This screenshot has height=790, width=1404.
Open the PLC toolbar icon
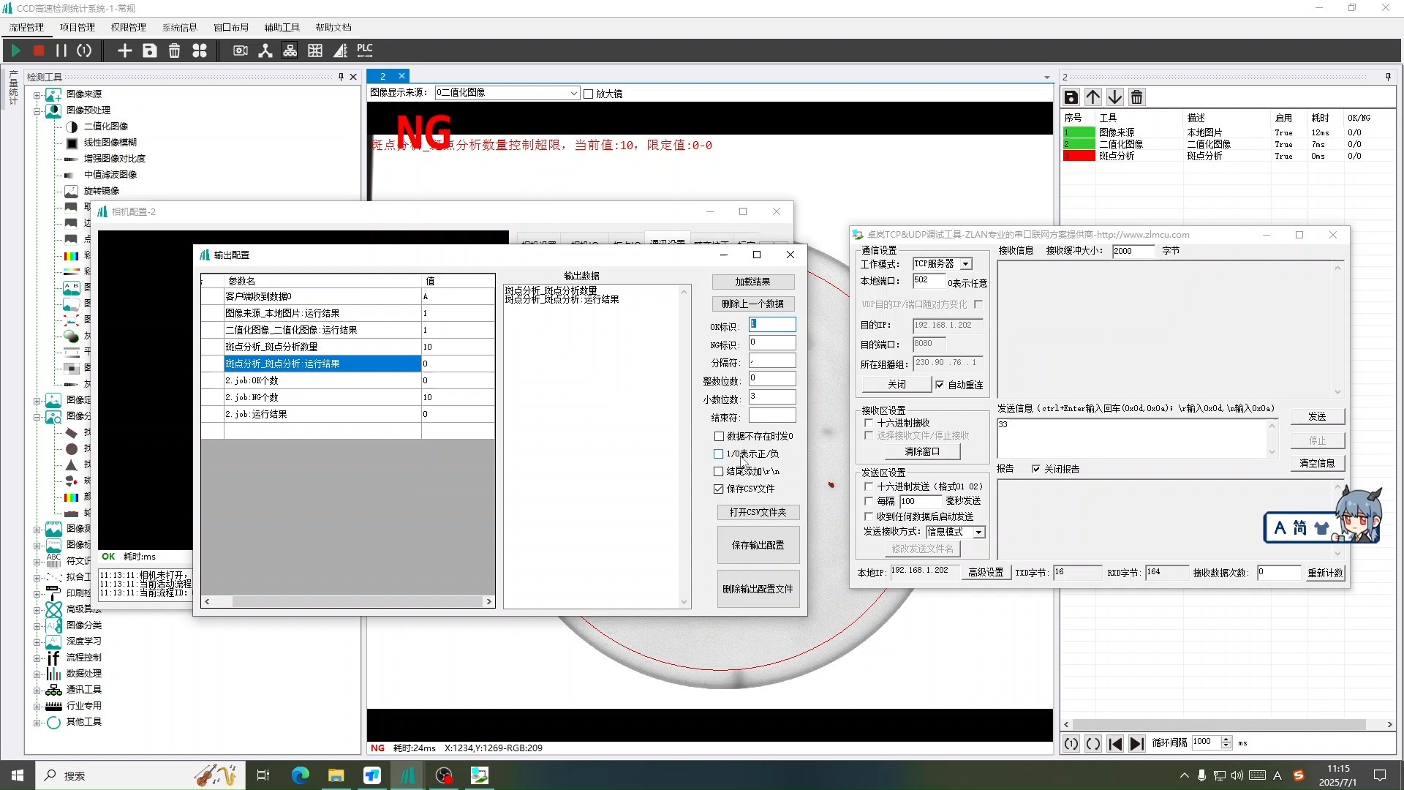[365, 50]
